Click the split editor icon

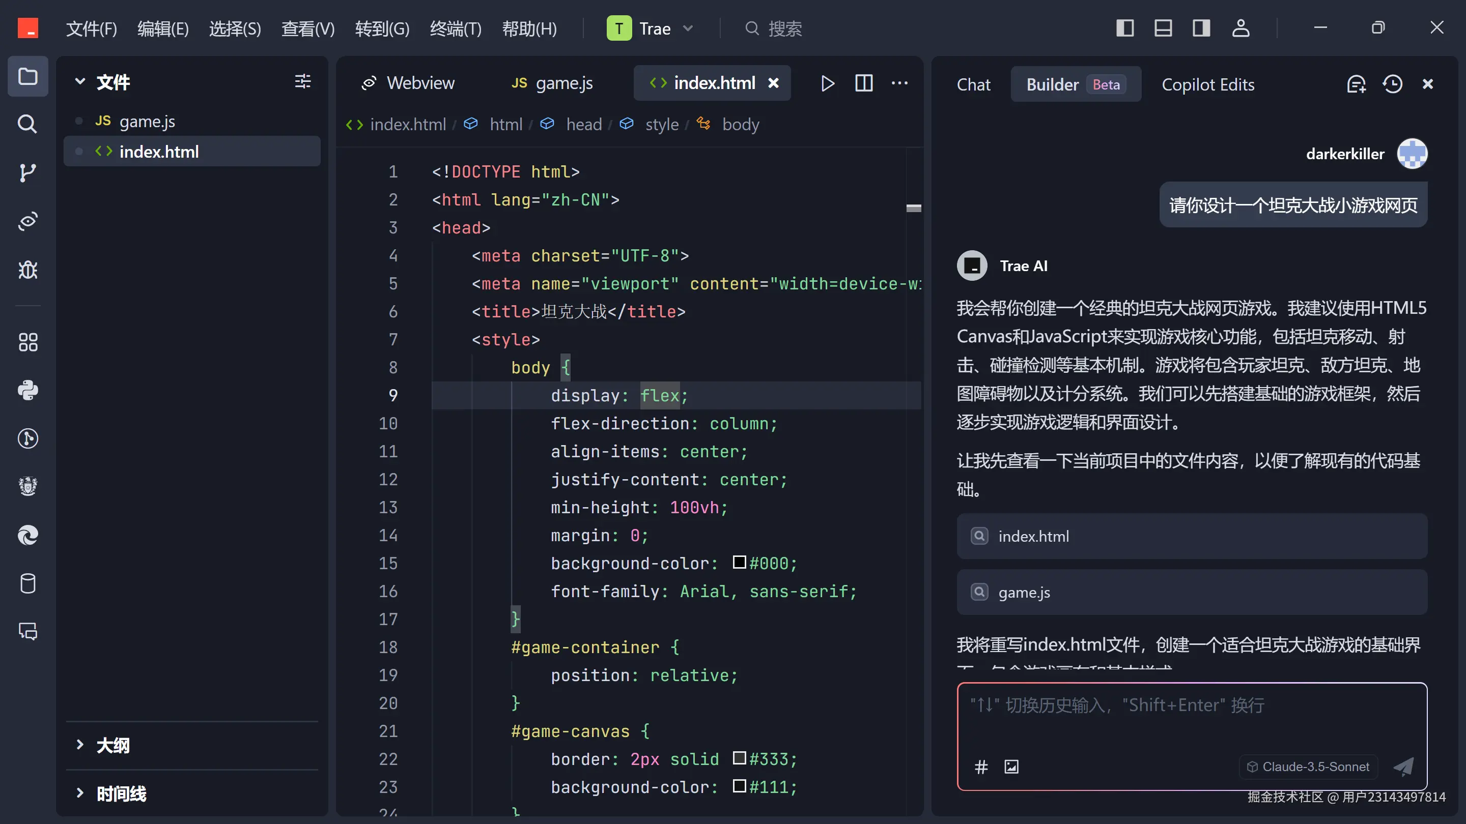(863, 83)
